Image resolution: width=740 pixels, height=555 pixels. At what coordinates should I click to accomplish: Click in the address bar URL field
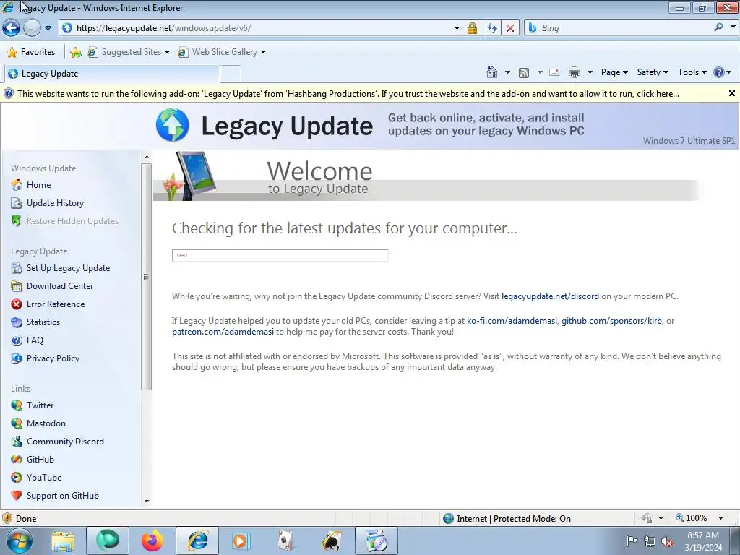coord(260,28)
